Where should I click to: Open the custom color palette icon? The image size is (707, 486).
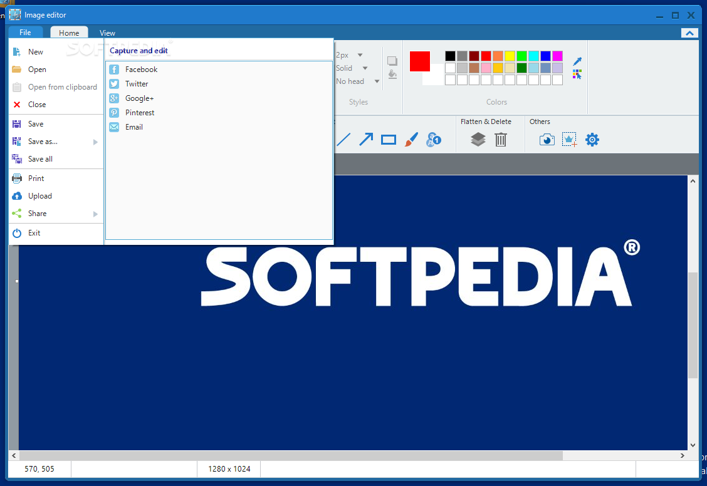pyautogui.click(x=577, y=75)
